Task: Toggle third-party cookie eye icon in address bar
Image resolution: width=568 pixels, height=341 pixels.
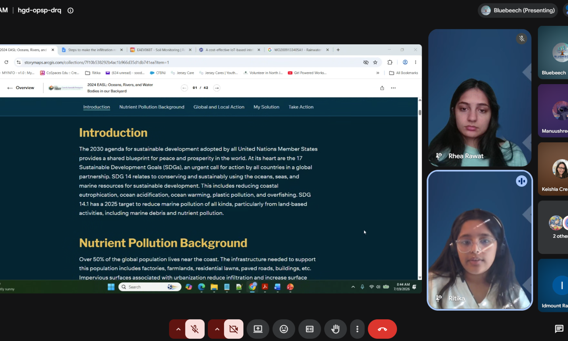Action: (366, 62)
